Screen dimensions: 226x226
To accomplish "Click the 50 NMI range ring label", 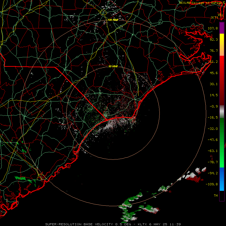I will coord(113,66).
